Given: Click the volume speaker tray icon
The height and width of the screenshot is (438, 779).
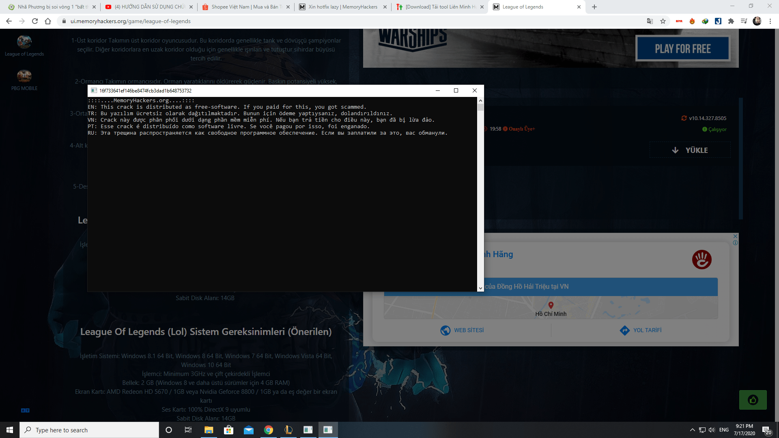Looking at the screenshot, I should (x=712, y=430).
